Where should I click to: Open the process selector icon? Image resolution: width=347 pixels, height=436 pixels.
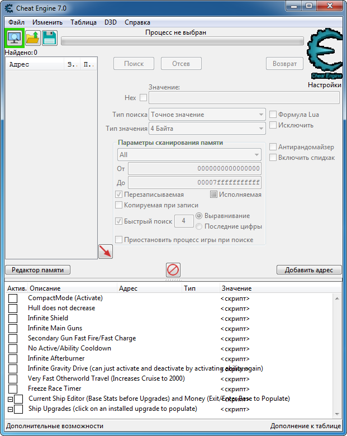[x=15, y=38]
